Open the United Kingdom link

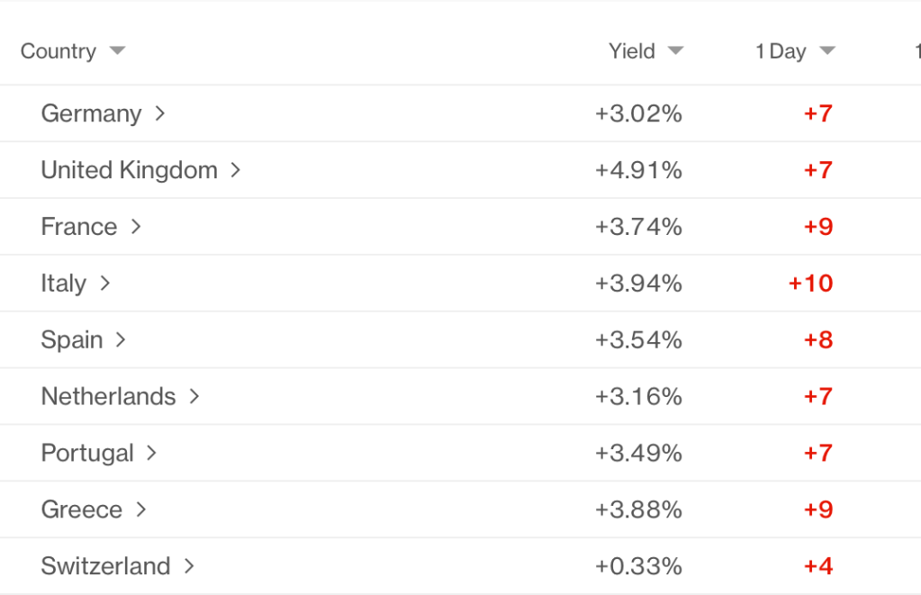click(129, 170)
